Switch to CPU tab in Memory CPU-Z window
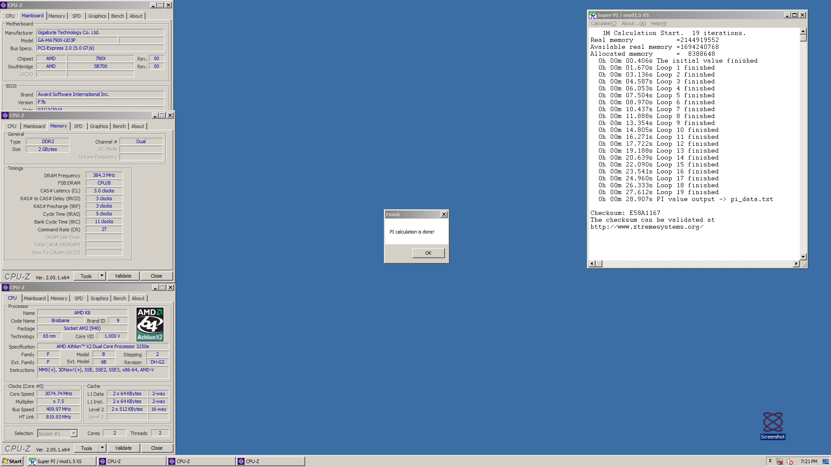831x467 pixels. pos(12,126)
